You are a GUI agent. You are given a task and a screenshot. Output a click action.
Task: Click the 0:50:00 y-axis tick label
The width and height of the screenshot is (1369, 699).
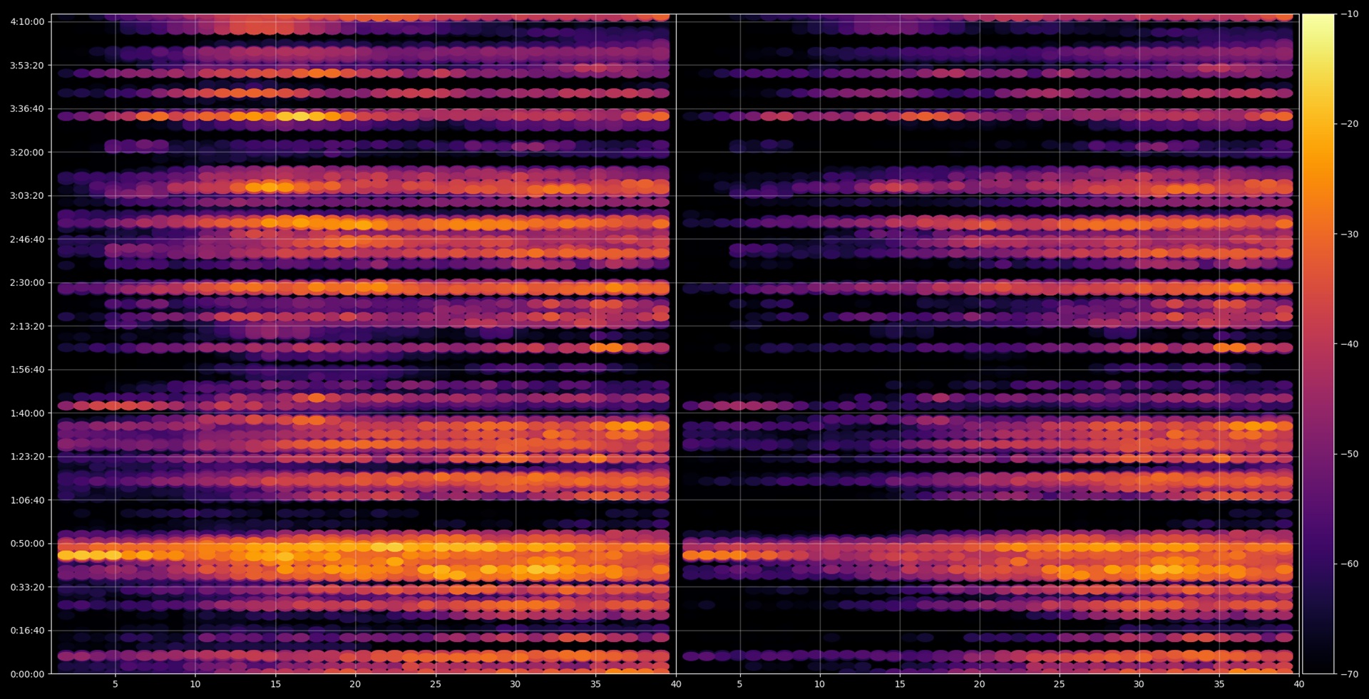coord(27,544)
